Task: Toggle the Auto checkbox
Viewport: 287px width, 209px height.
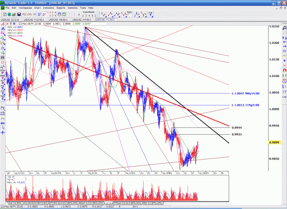Action: coord(129,15)
